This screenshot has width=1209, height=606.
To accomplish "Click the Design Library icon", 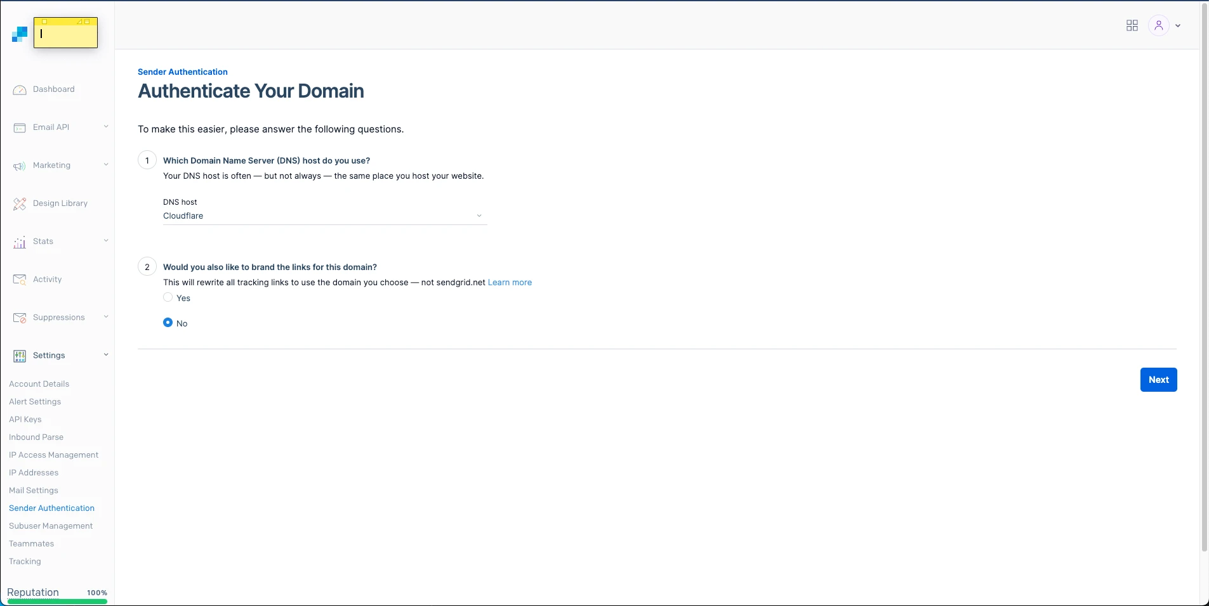I will pos(20,203).
